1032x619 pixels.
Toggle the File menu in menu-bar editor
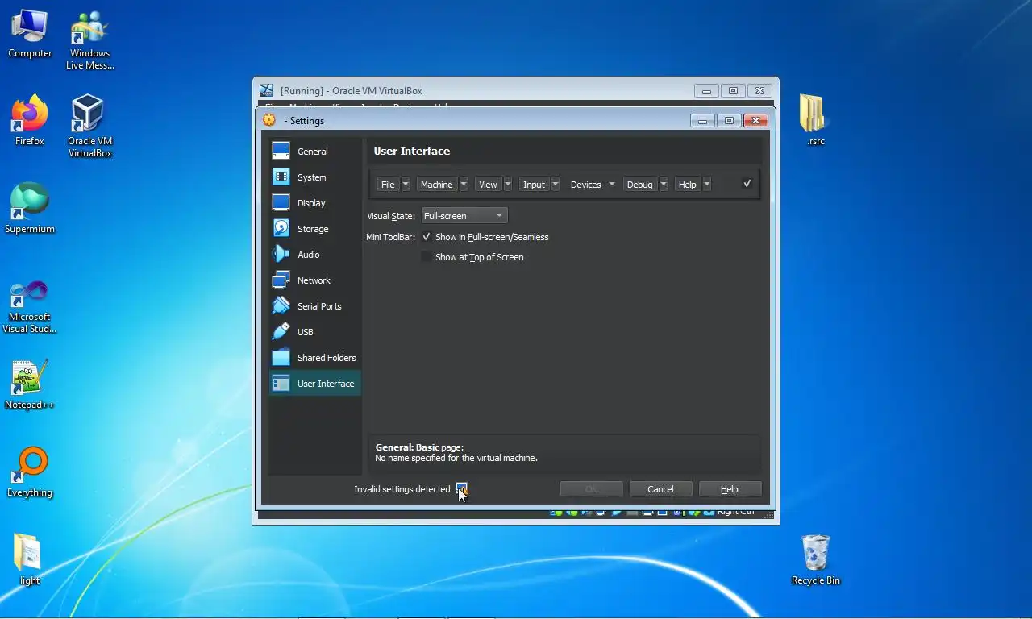pos(388,185)
